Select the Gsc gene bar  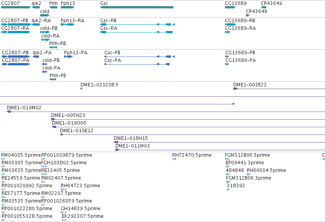click(137, 7)
